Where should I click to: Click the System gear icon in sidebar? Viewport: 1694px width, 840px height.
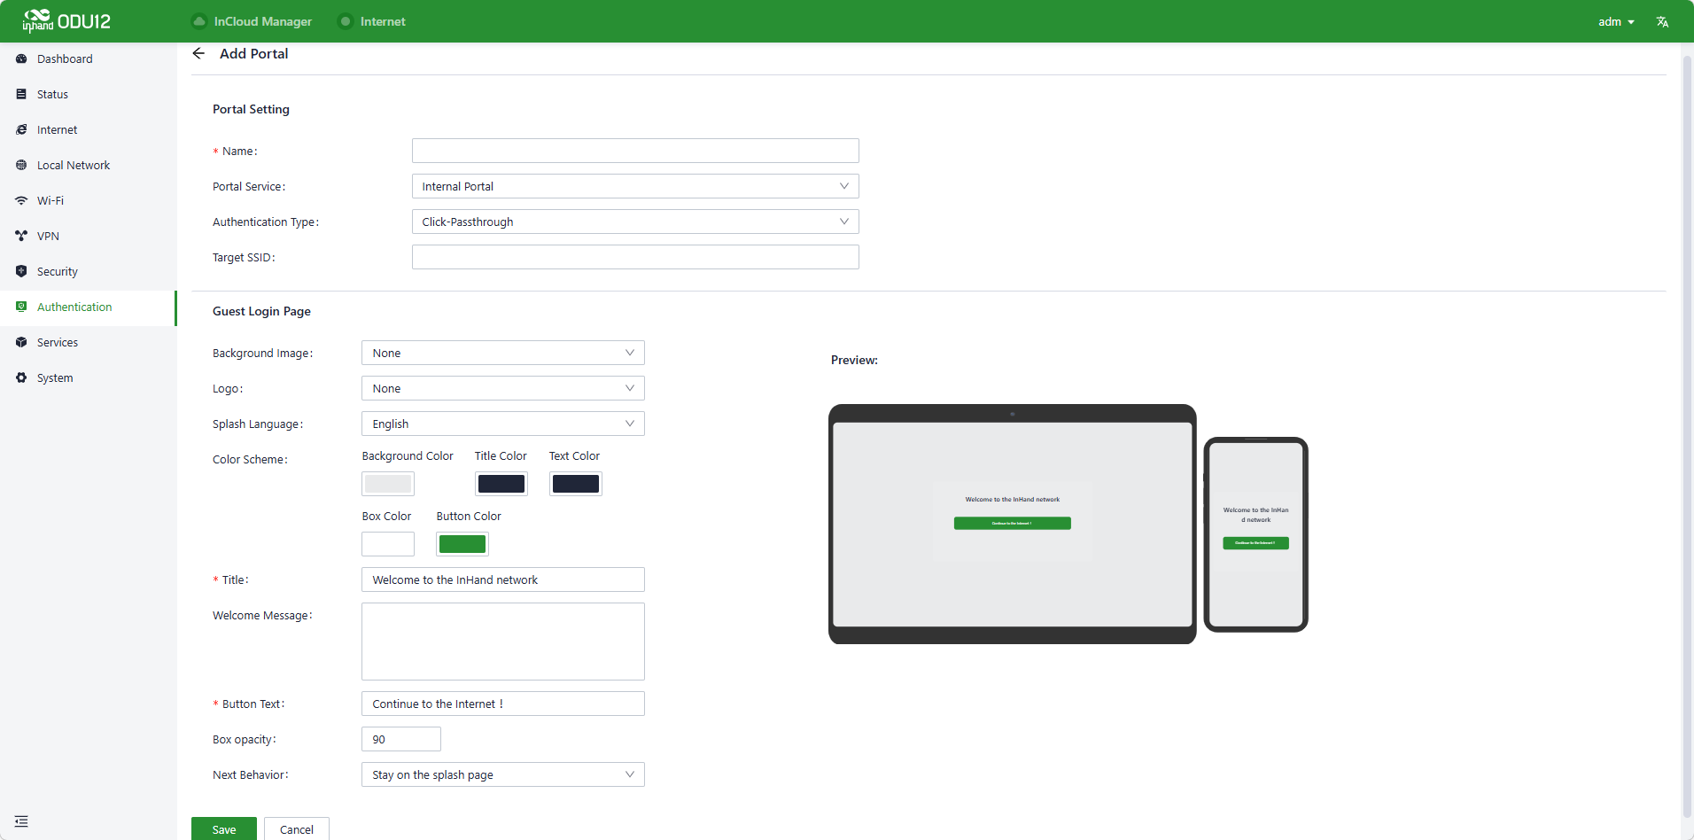point(21,378)
